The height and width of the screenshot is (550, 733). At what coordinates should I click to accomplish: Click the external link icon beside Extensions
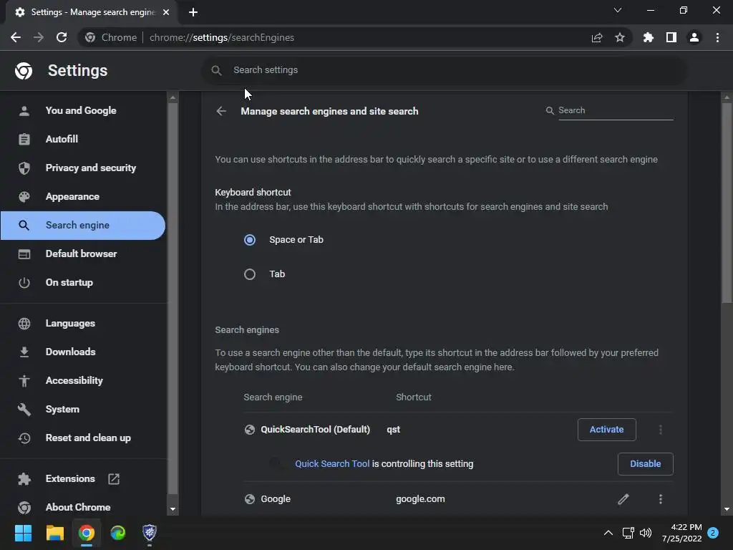pos(114,479)
